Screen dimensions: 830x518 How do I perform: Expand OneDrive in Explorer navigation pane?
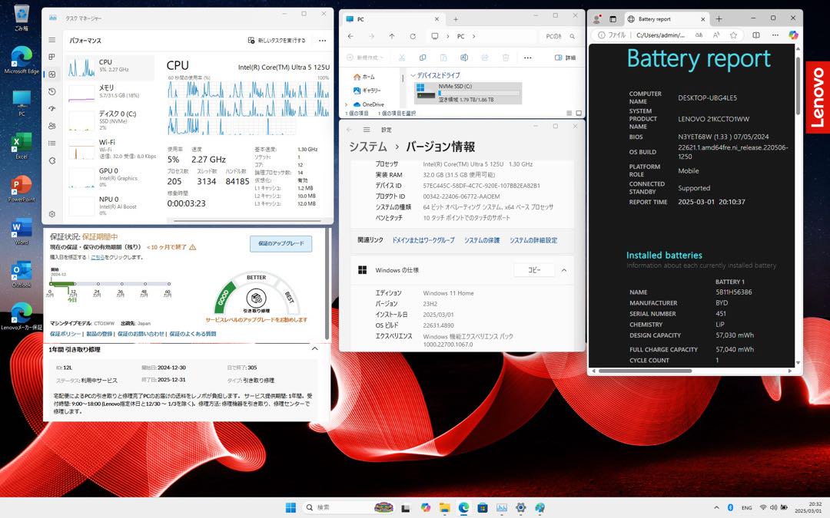(346, 104)
